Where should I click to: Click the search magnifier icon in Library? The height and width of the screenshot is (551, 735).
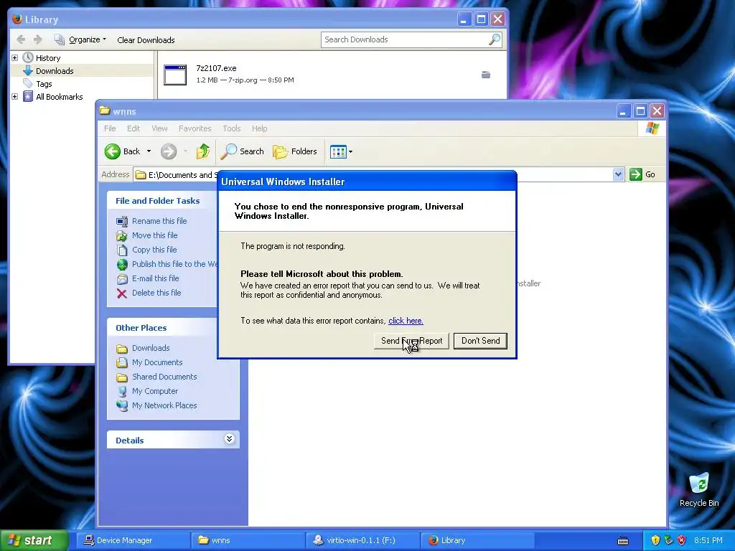click(494, 39)
